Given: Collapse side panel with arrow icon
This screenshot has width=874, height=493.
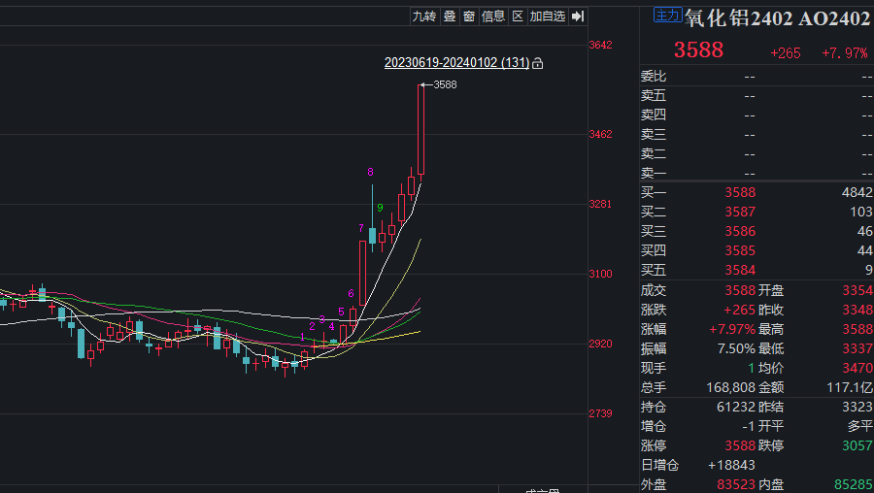Looking at the screenshot, I should coord(579,16).
